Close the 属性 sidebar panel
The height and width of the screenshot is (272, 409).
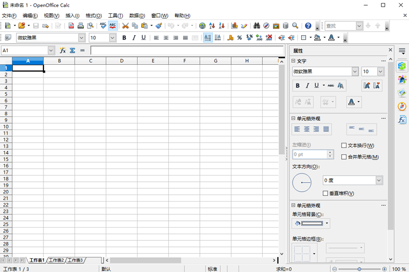click(x=390, y=50)
